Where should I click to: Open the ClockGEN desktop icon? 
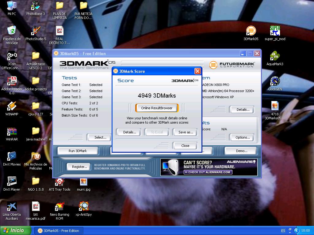275,81
